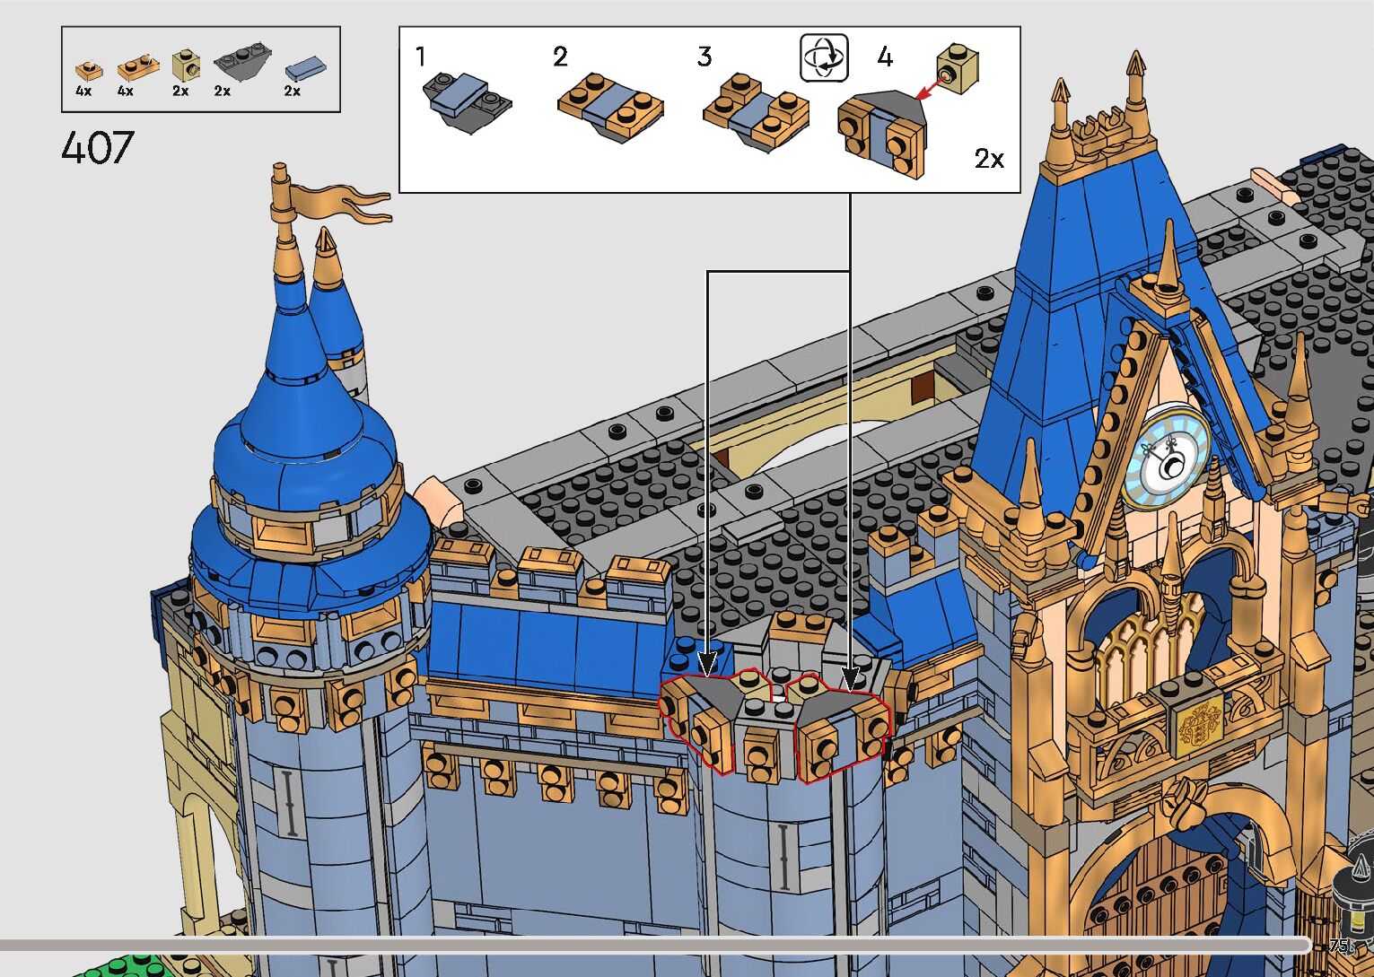
Task: Click the instruction progress bar at the bottom
Action: 655,944
